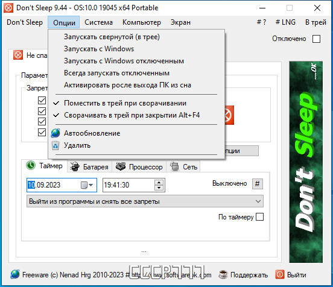Click the coffee cup icon beside Поддержать
The height and width of the screenshot is (287, 333).
pyautogui.click(x=223, y=274)
